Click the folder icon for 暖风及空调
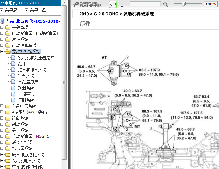 click(8, 142)
